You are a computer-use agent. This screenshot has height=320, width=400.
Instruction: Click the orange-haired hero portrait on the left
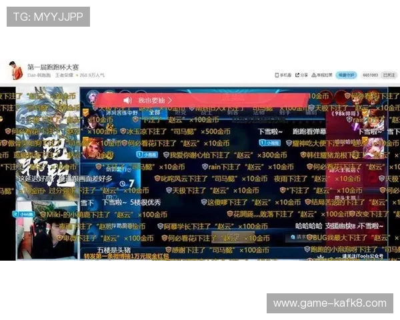92,148
